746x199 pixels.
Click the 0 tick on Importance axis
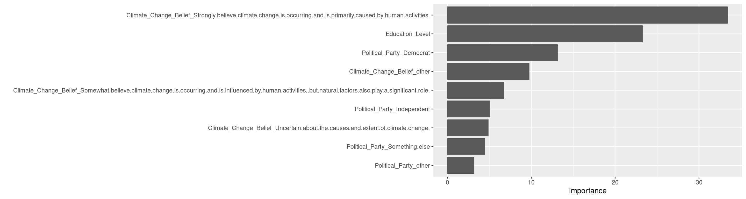click(447, 182)
